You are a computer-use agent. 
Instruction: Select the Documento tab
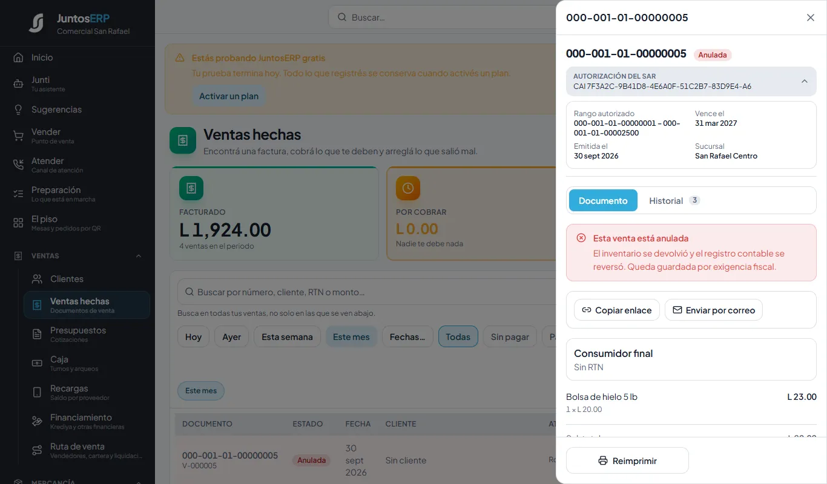pos(603,200)
